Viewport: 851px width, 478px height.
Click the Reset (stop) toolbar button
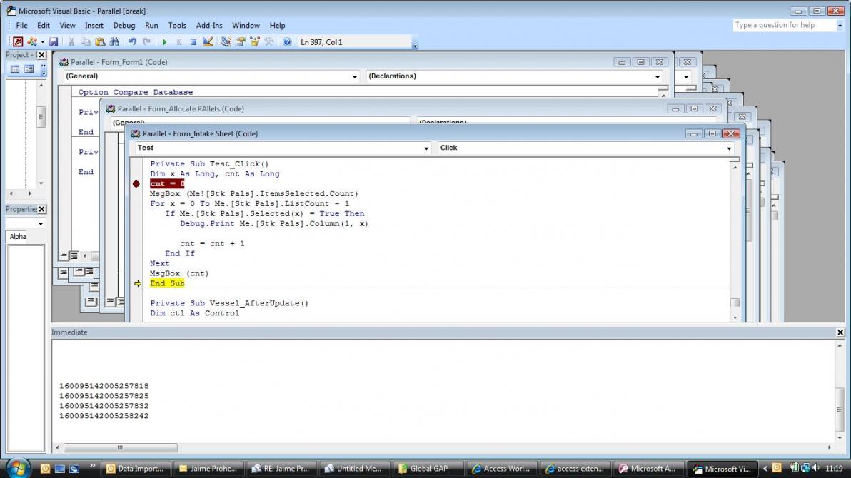[193, 42]
